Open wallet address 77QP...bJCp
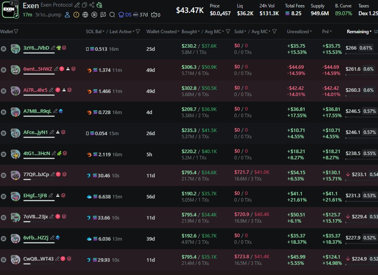The image size is (378, 275). pos(36,174)
